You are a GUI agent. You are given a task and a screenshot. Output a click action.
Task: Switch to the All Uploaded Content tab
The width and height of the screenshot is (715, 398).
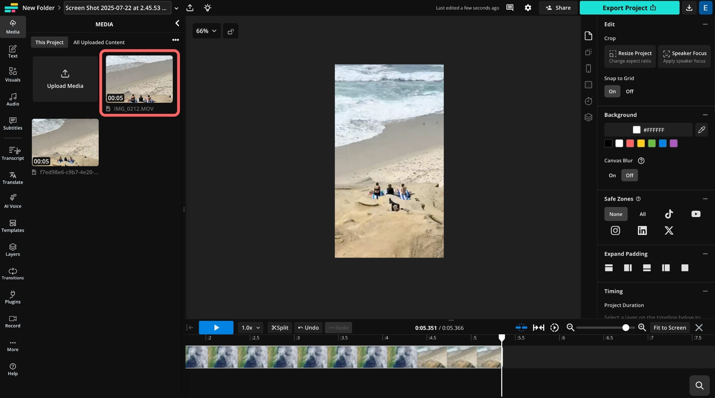[99, 42]
